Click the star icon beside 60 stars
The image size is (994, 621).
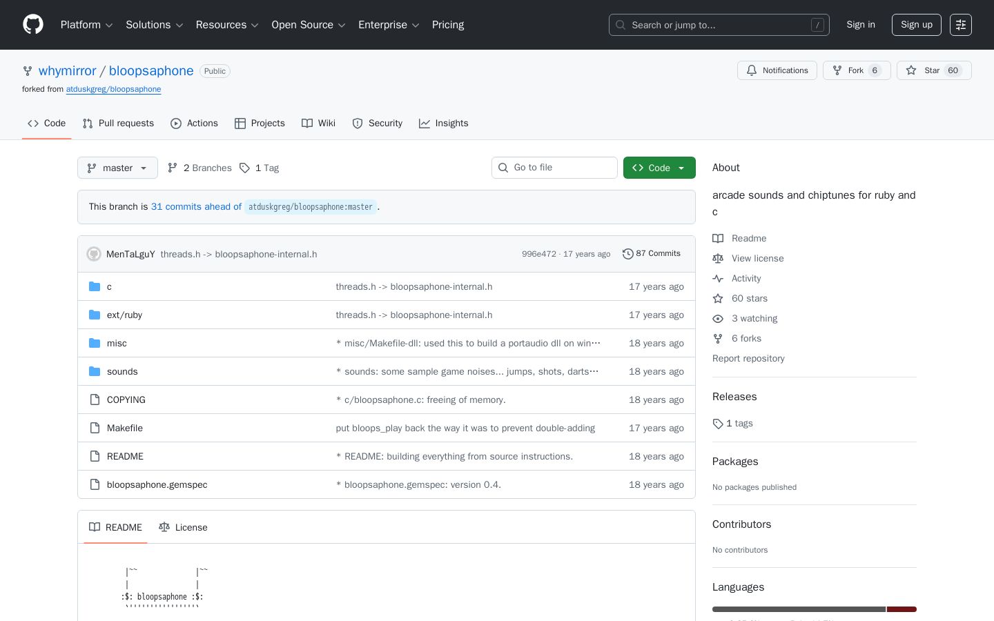pos(718,298)
